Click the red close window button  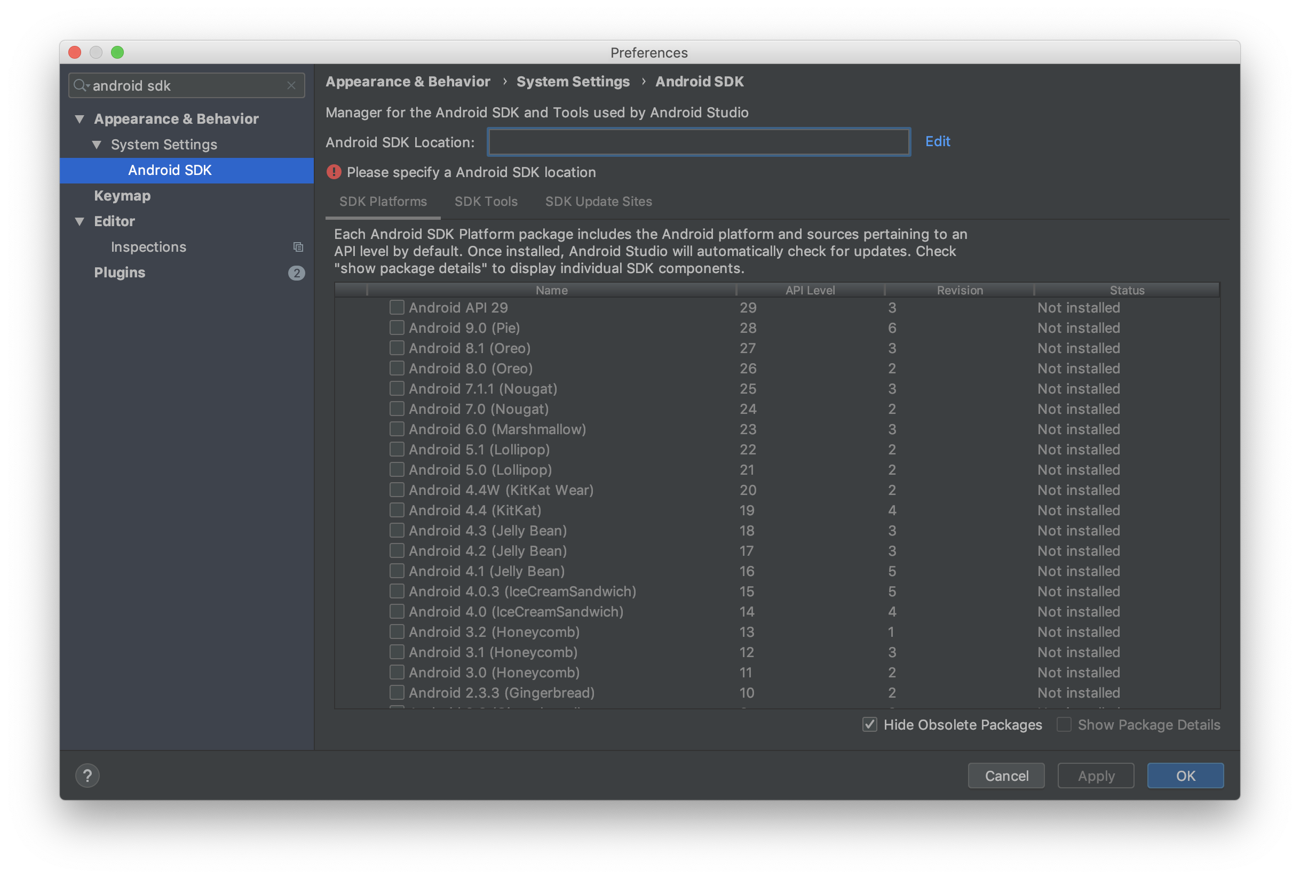75,53
